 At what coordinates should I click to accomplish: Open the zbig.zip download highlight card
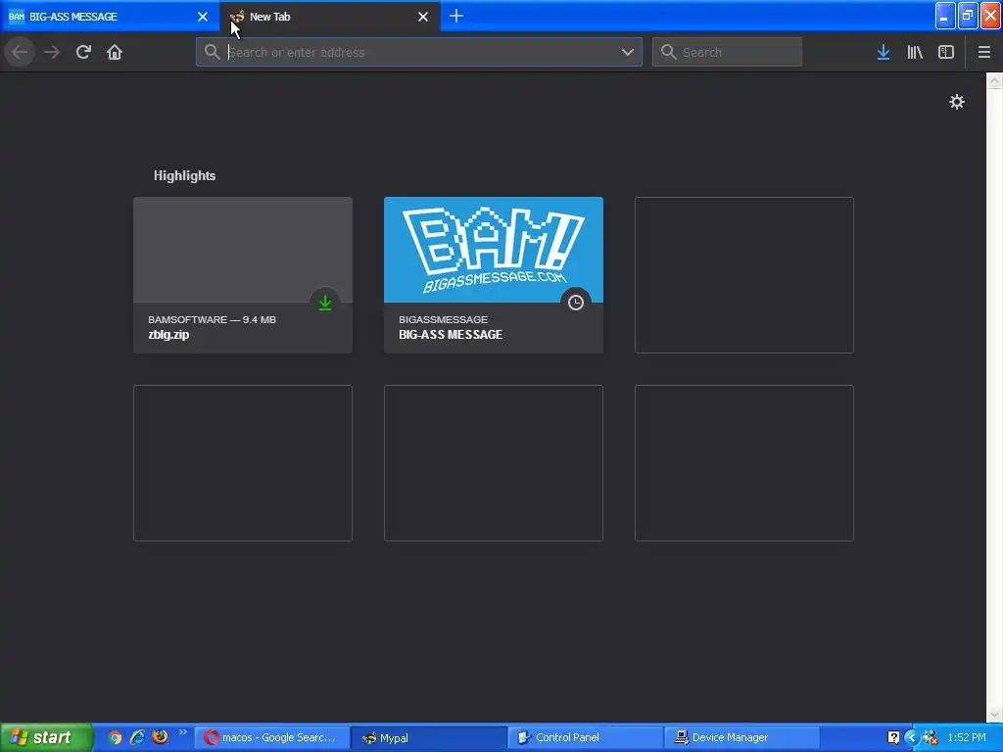pos(243,275)
